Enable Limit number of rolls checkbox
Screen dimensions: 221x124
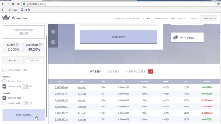[x=4, y=70]
